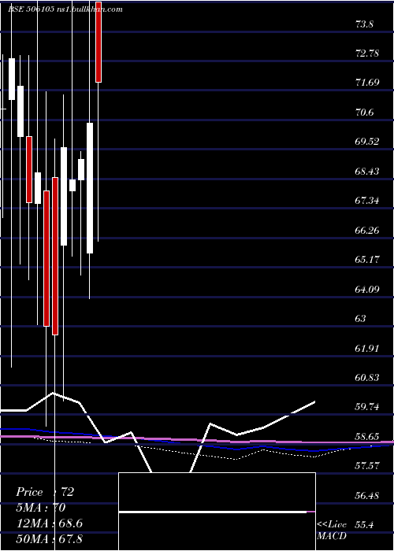394x551 pixels.
Task: Click the 66.26 price axis label
Action: coord(368,230)
